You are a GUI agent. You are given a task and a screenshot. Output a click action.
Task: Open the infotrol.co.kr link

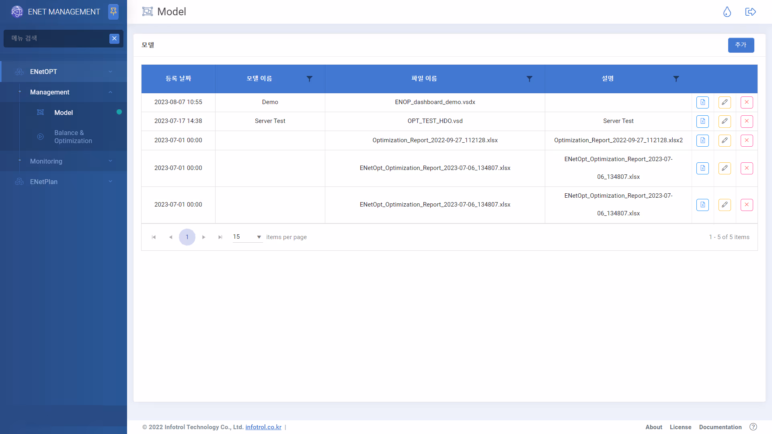point(263,427)
